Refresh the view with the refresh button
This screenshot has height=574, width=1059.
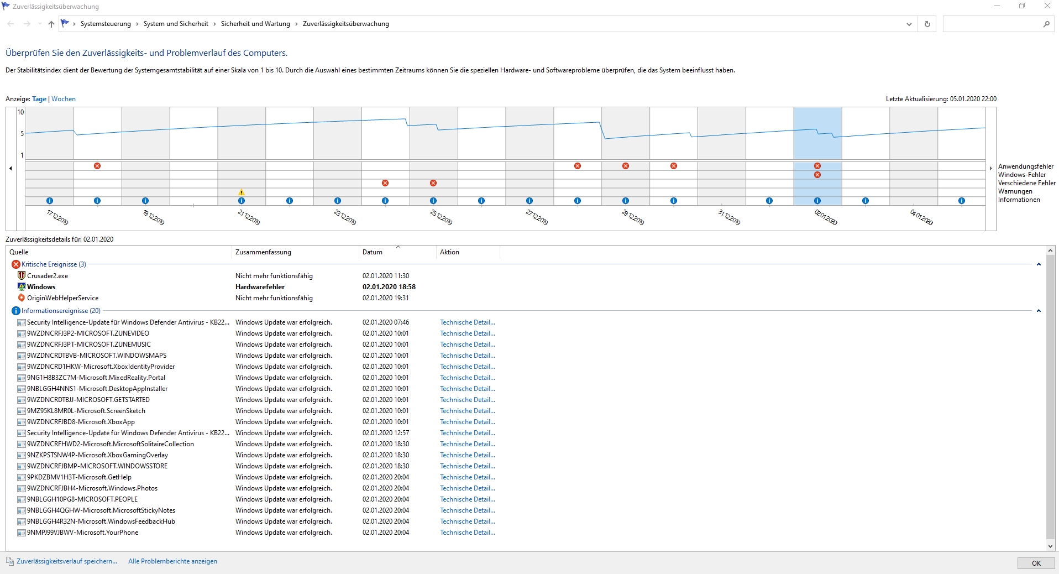(927, 24)
